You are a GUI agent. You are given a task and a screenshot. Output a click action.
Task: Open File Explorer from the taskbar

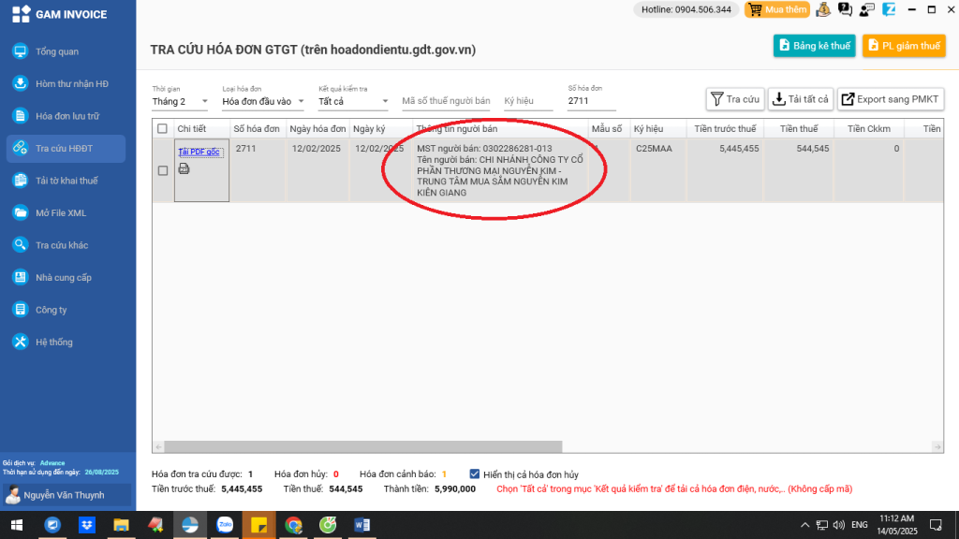tap(121, 525)
